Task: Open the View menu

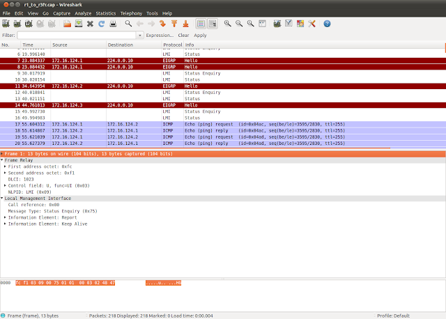Action: tap(33, 13)
